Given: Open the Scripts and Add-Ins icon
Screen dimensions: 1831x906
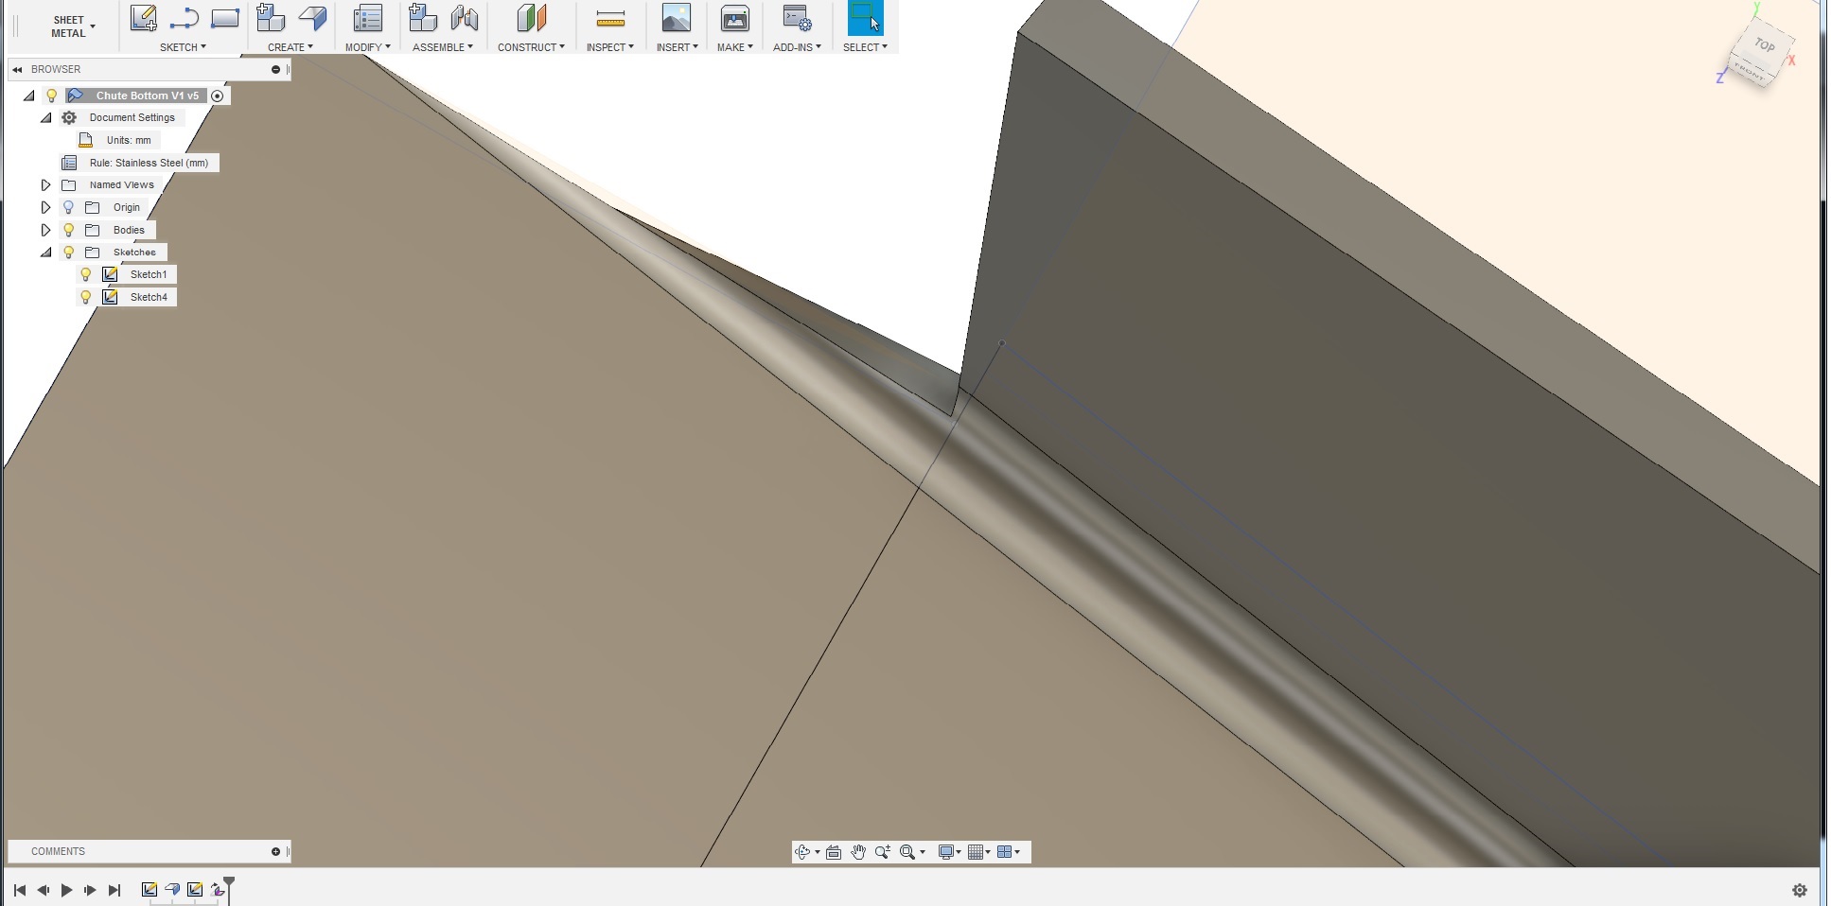Looking at the screenshot, I should (796, 17).
